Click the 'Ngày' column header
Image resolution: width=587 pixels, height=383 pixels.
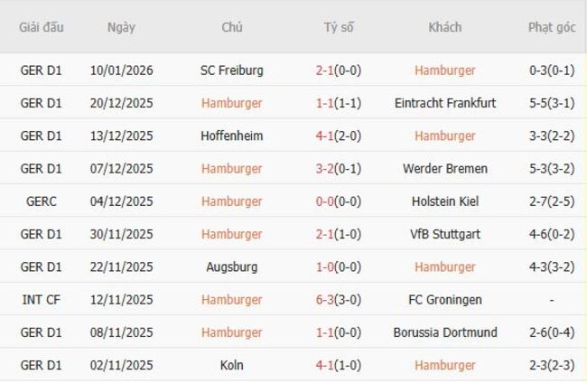tap(121, 27)
